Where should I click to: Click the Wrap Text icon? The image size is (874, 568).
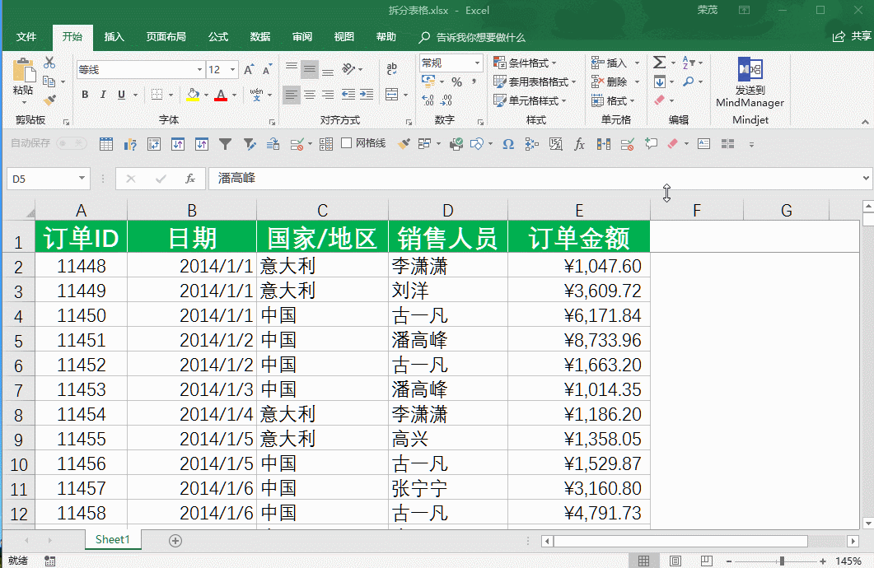point(392,69)
